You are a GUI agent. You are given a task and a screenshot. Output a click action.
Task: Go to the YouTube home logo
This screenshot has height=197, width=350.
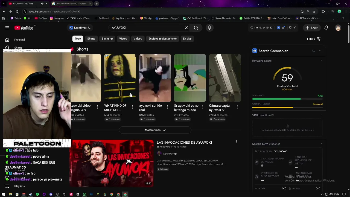(24, 28)
